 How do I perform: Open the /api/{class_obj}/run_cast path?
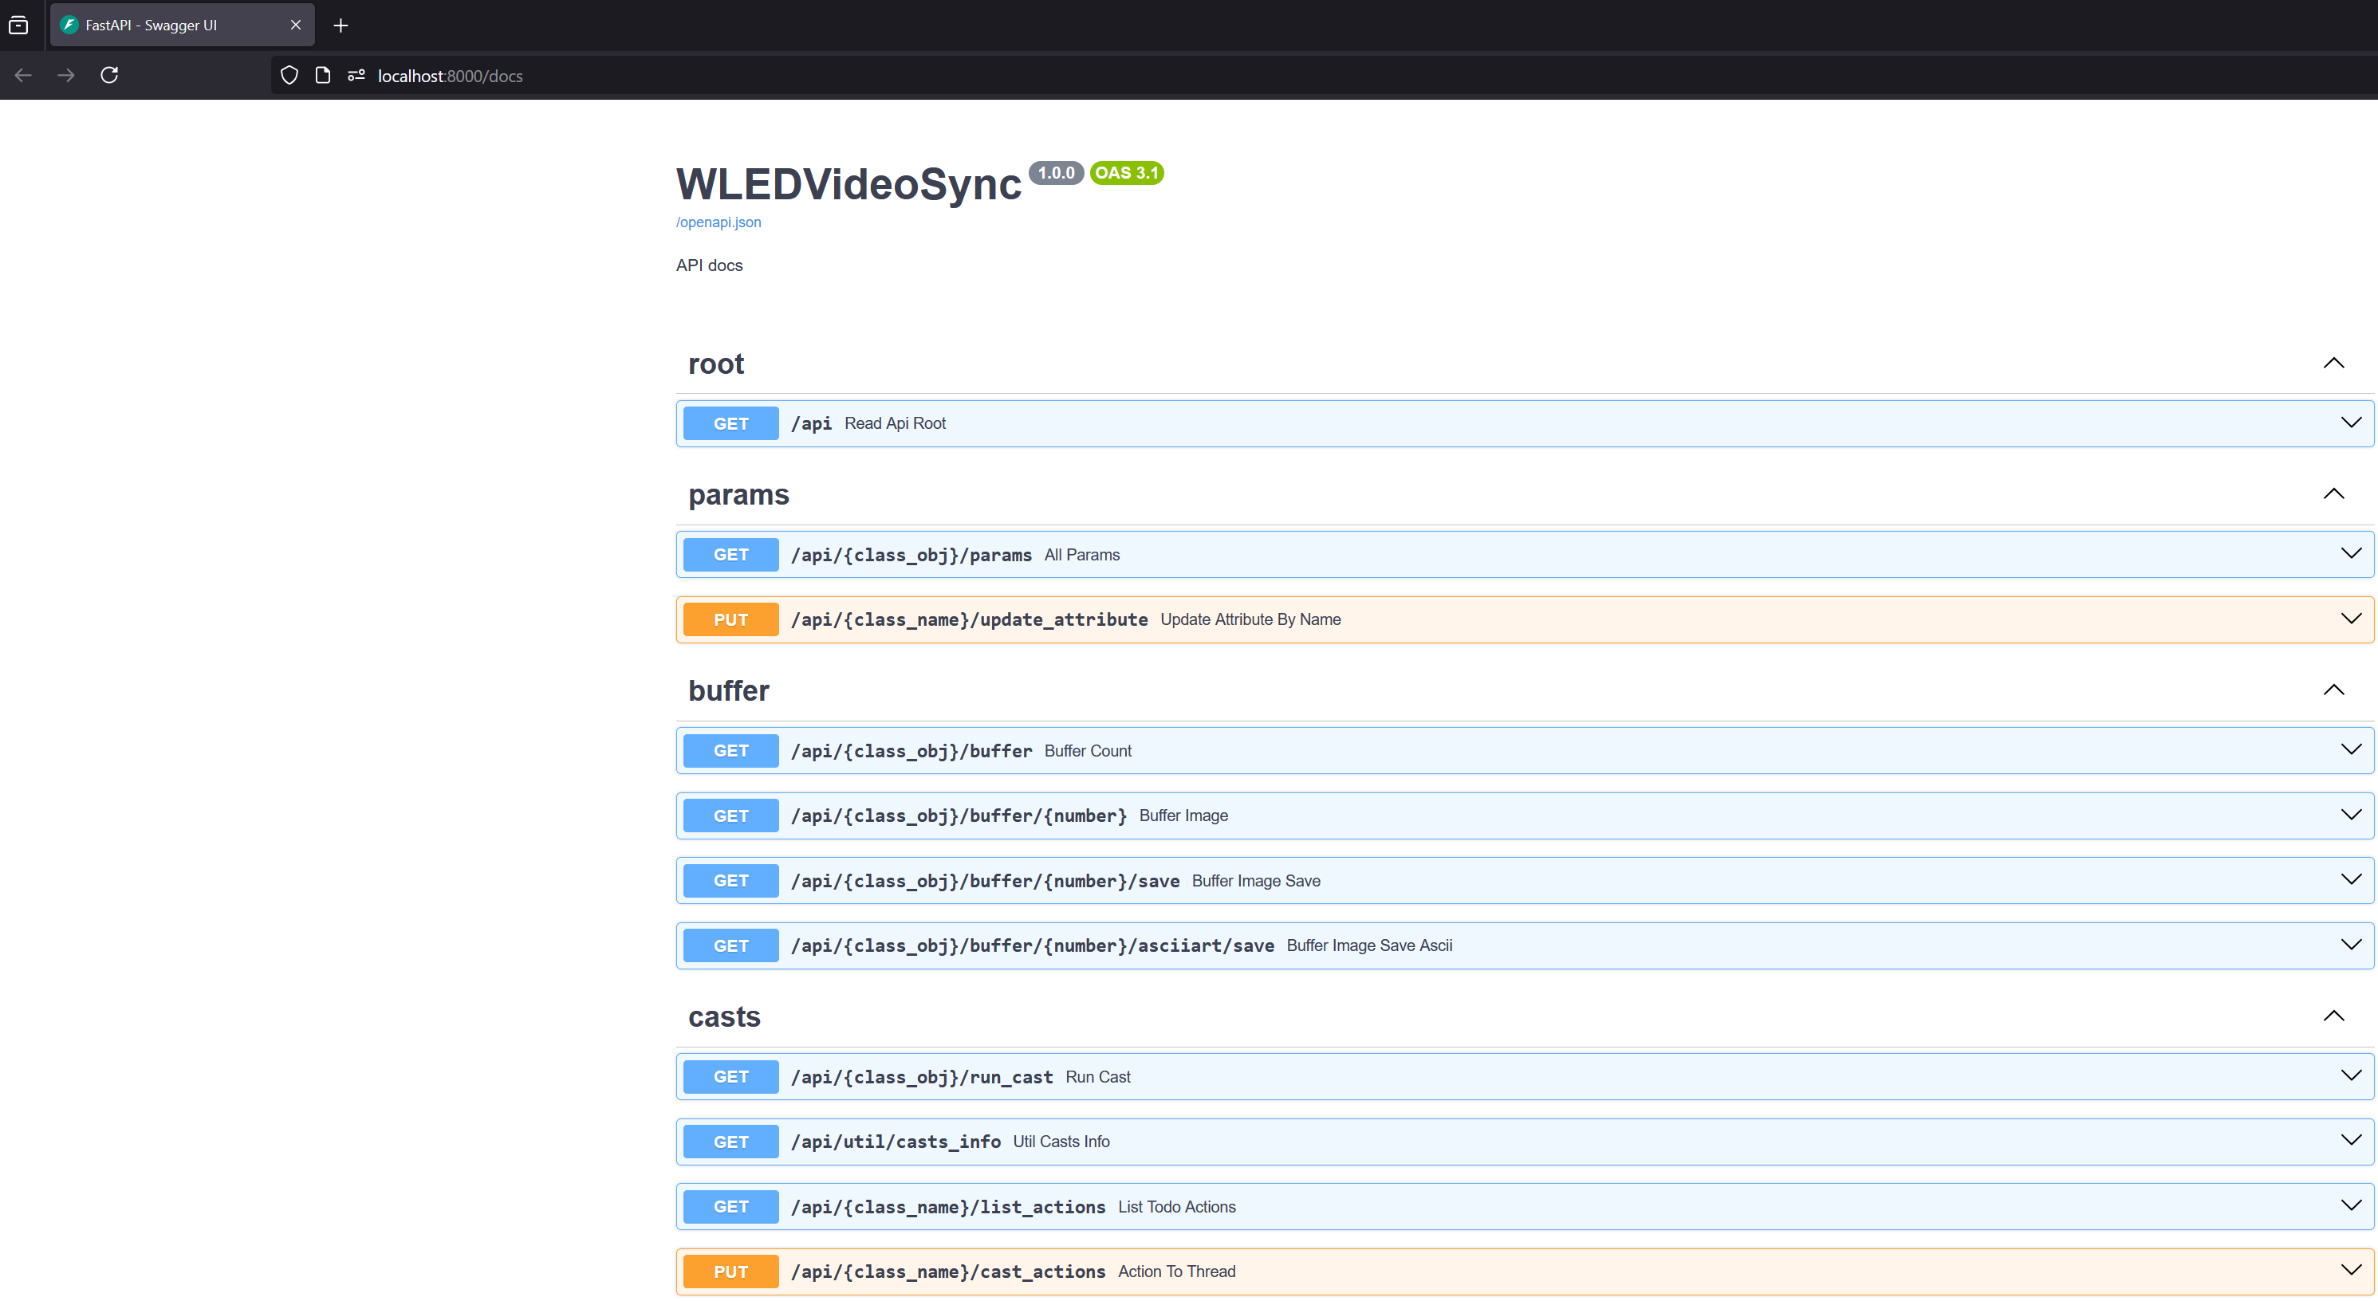[922, 1077]
